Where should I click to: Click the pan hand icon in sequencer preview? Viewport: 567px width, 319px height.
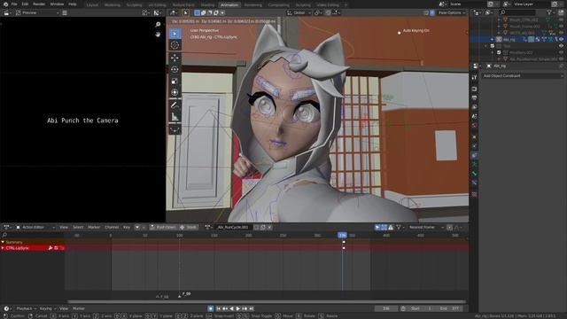[x=158, y=35]
